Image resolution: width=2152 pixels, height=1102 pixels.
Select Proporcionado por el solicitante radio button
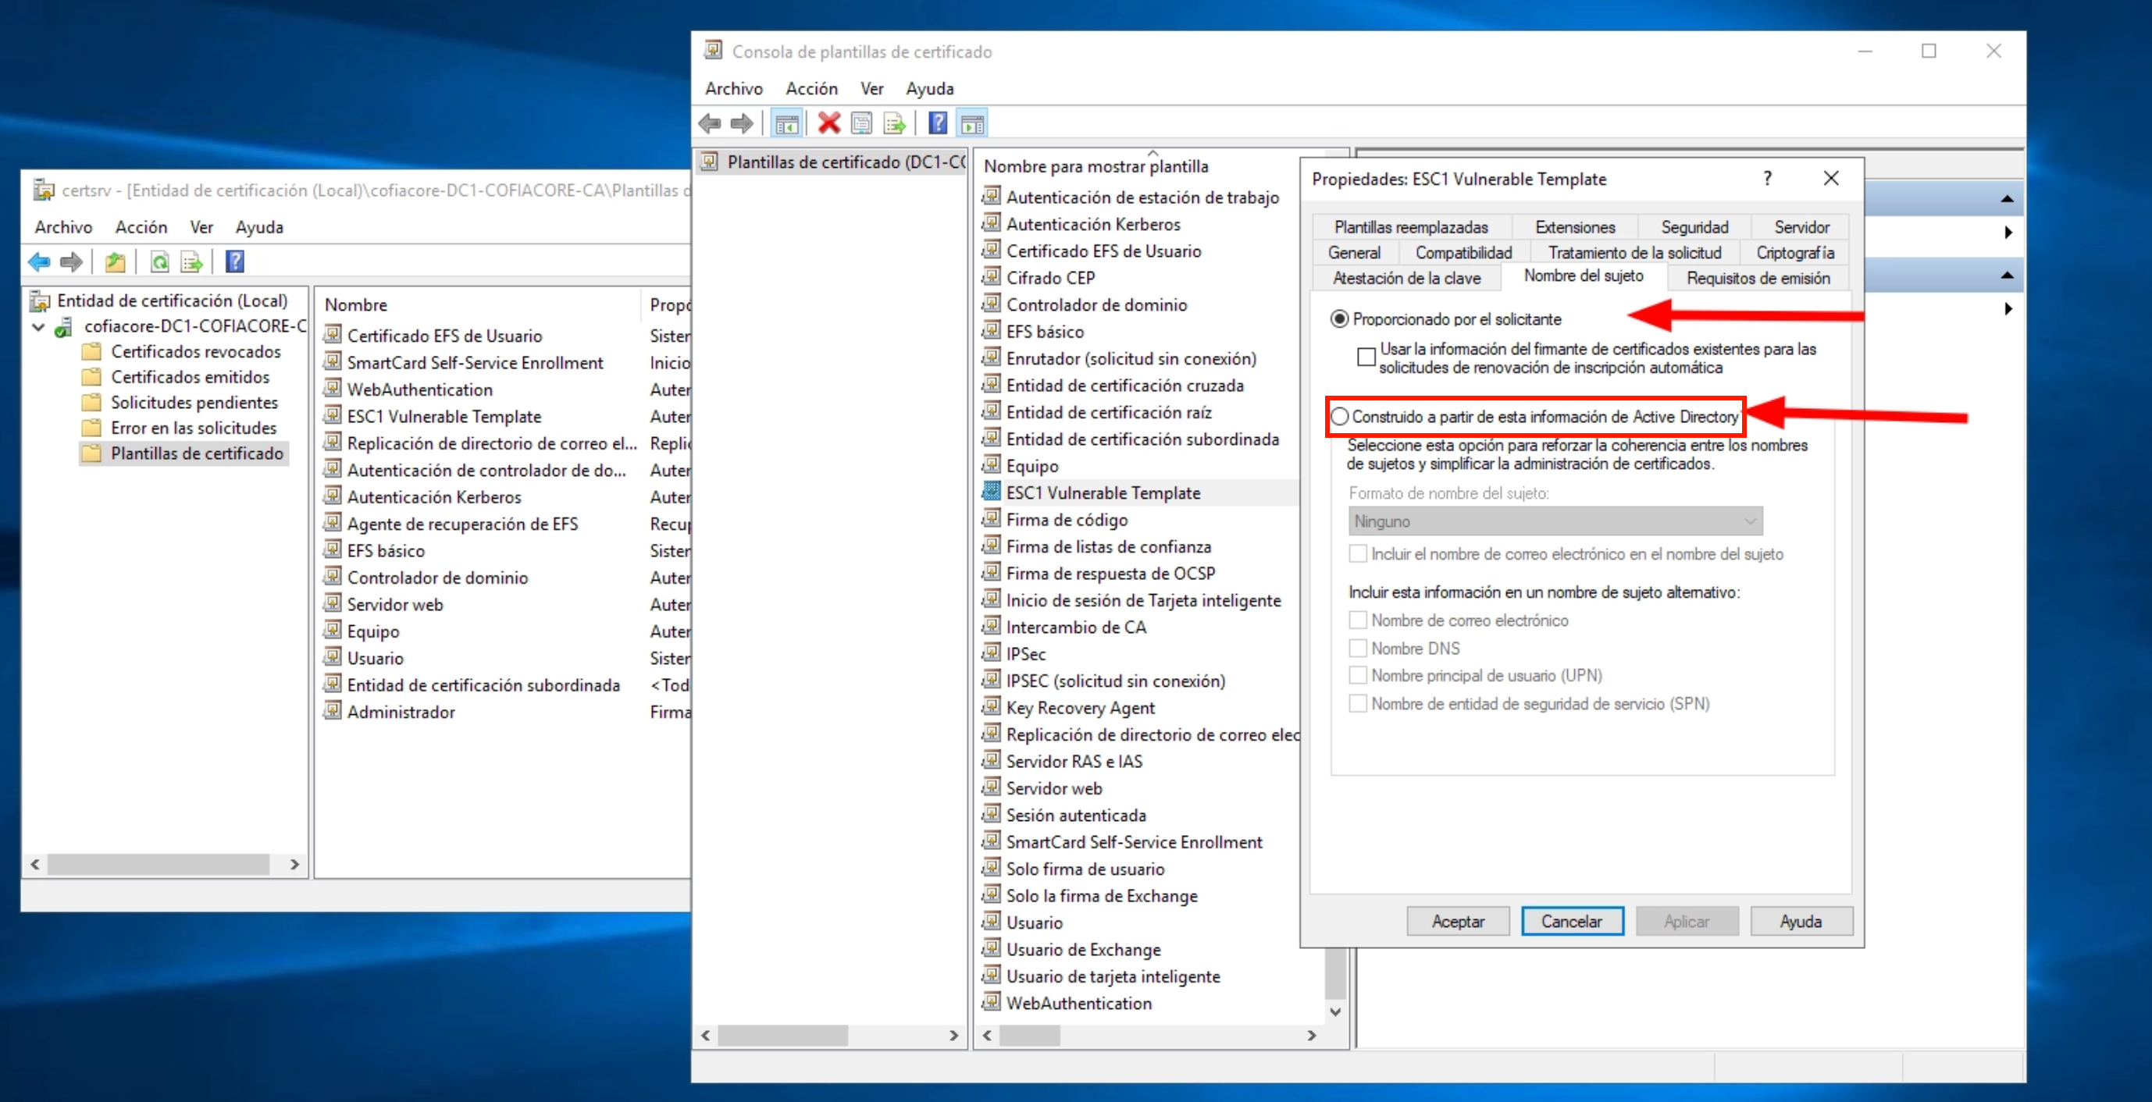point(1339,319)
